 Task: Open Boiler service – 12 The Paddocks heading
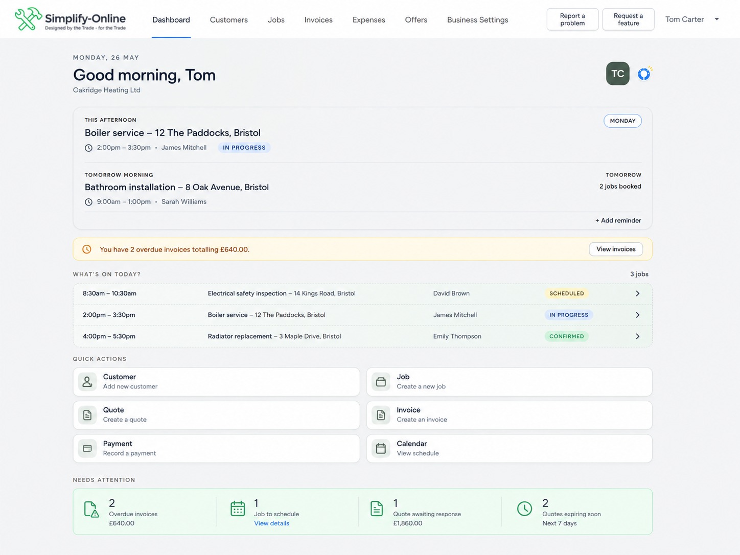(x=173, y=133)
